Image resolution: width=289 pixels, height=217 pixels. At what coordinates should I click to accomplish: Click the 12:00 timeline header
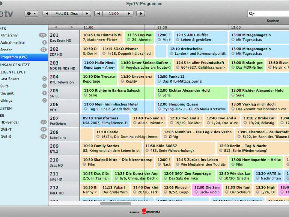162,27
